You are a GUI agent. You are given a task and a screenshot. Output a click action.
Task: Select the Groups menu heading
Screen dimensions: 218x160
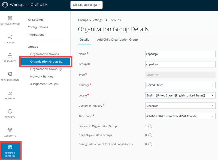33,47
